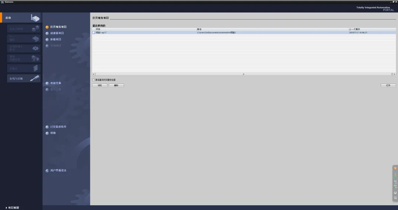Click the horizontal scrollbar thumb
The height and width of the screenshot is (210, 398).
[x=244, y=74]
